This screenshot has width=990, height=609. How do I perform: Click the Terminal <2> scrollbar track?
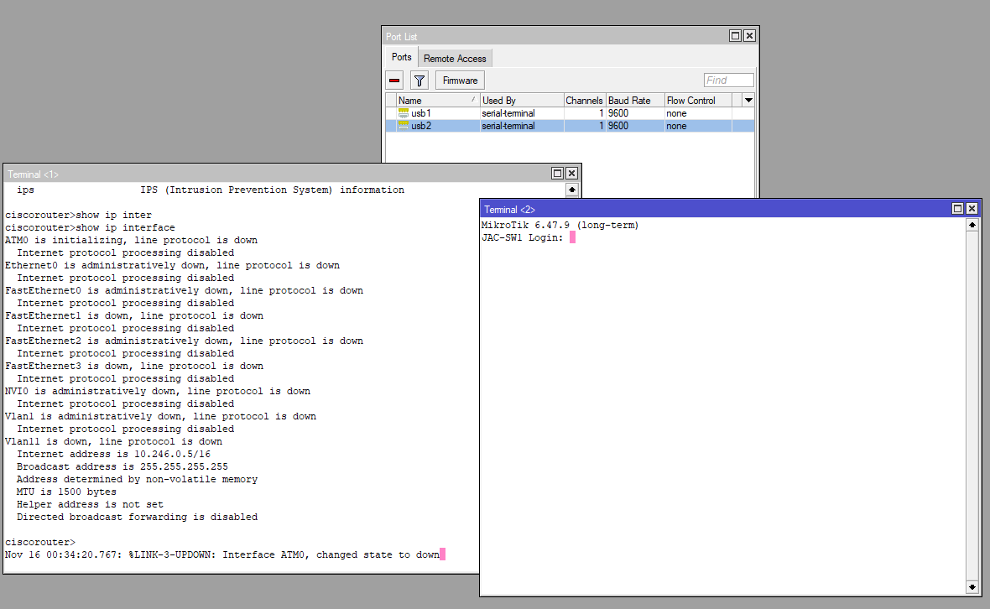(x=972, y=403)
